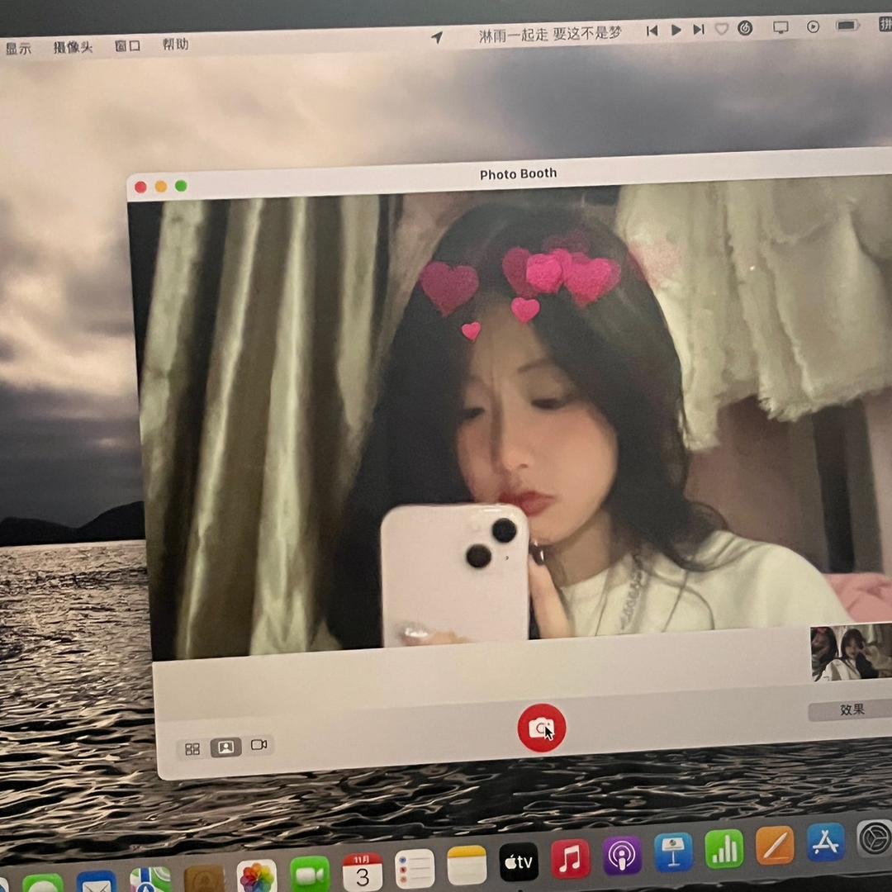Switch to four-up photo mode

tap(192, 749)
